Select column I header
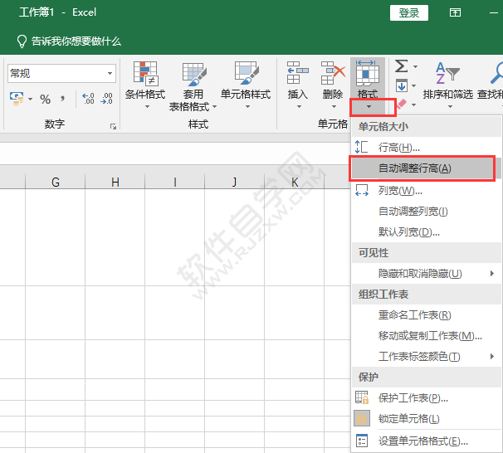 click(x=175, y=182)
